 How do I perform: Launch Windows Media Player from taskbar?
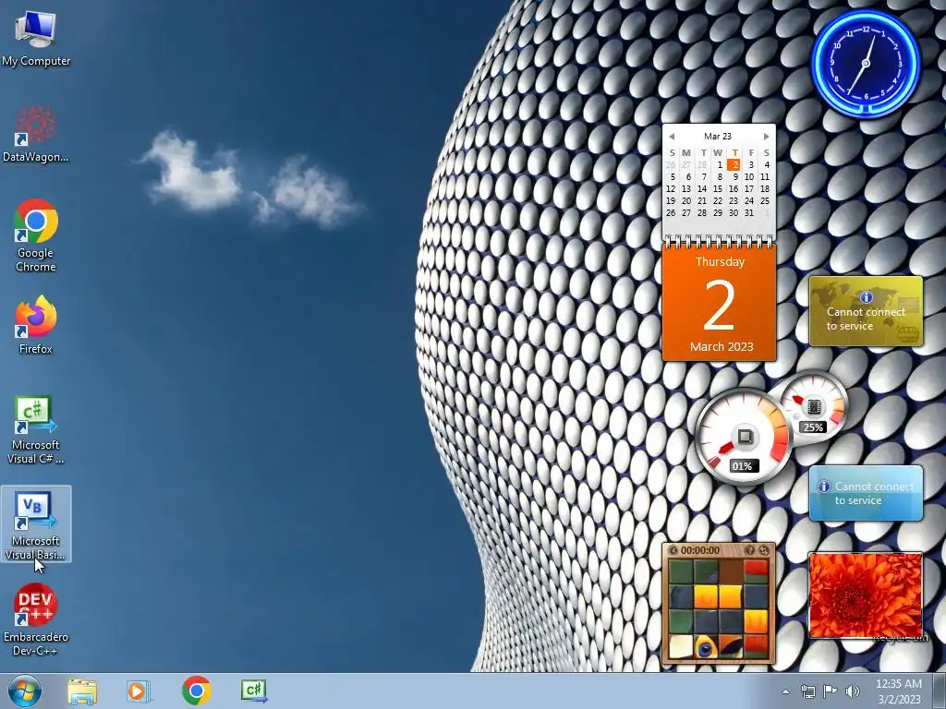(138, 691)
